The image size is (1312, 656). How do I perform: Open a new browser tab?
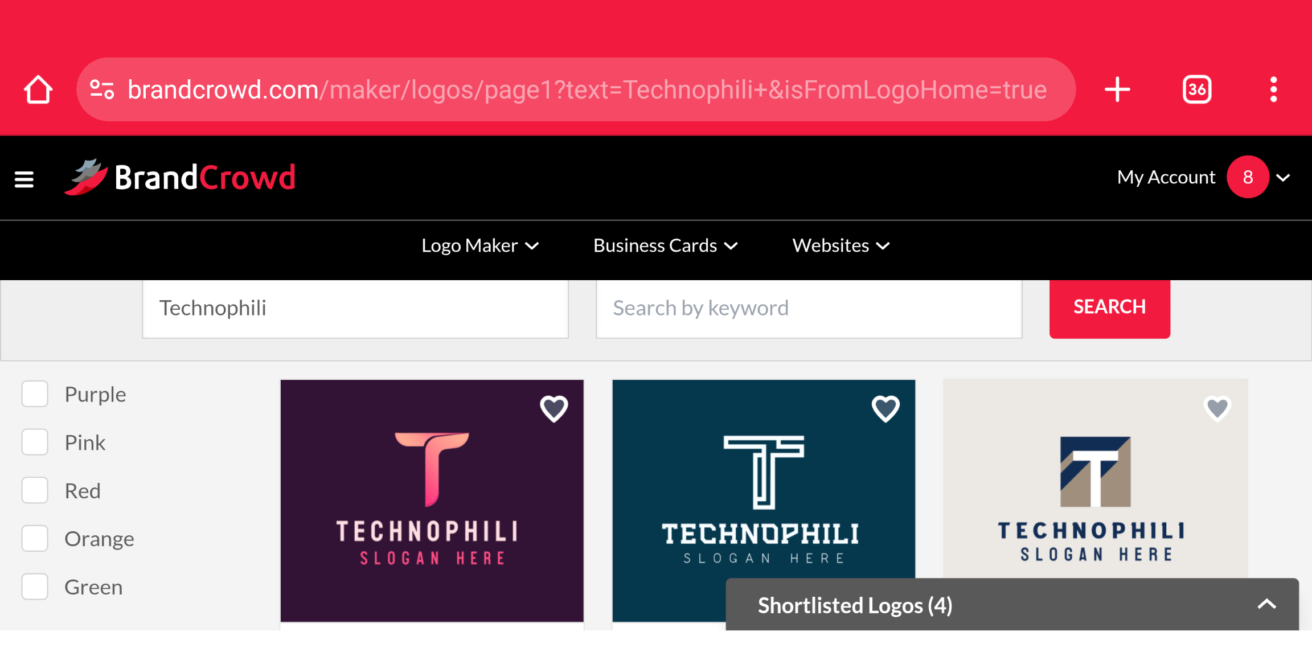[x=1117, y=89]
